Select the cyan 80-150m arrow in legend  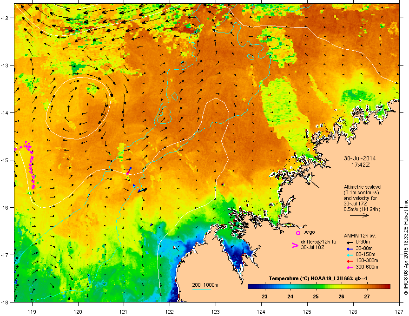coord(350,255)
